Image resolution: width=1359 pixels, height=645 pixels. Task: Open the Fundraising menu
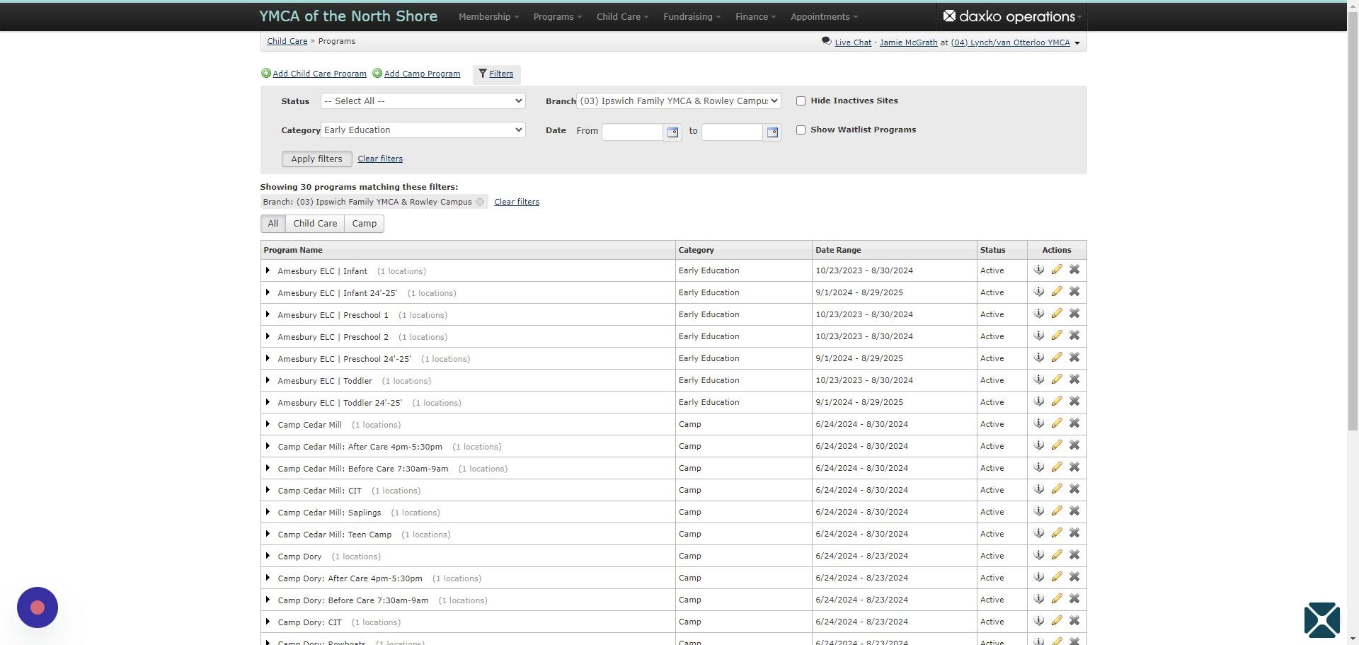point(692,16)
